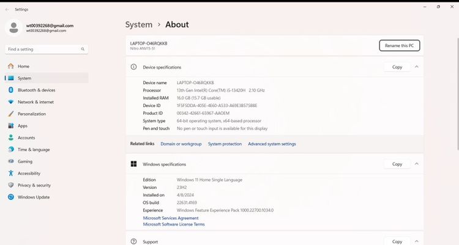Click the System monitor icon in sidebar
459x245 pixels.
click(x=11, y=78)
